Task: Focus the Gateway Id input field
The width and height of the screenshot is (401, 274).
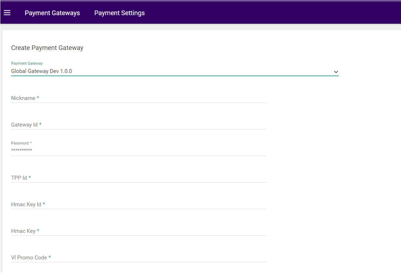Action: coord(131,125)
